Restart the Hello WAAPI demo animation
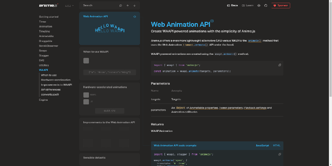This screenshot has height=166, width=332. [135, 17]
